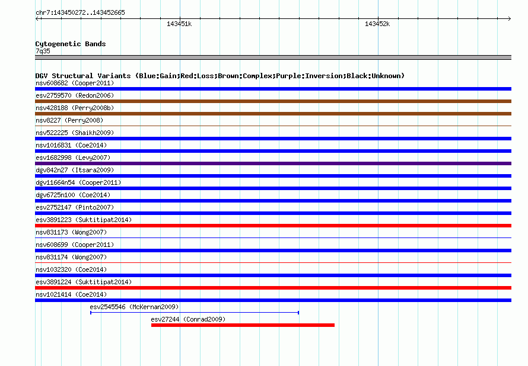This screenshot has width=528, height=366.
Task: Click the blue nsv608682 gain bar
Action: 273,89
